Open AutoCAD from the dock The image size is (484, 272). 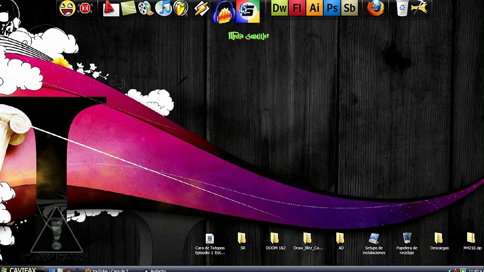tap(111, 8)
